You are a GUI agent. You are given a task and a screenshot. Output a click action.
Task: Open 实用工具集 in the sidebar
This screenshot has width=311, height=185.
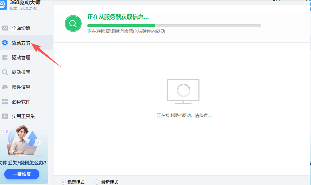tap(27, 116)
